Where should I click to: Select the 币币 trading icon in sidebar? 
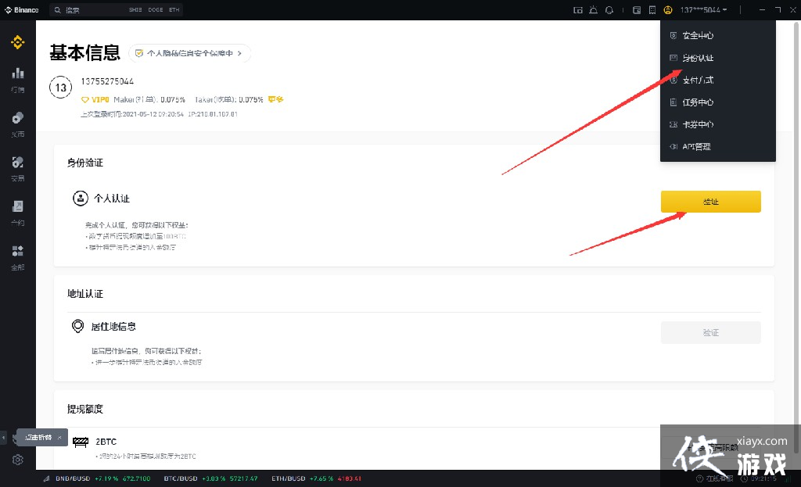click(x=17, y=117)
